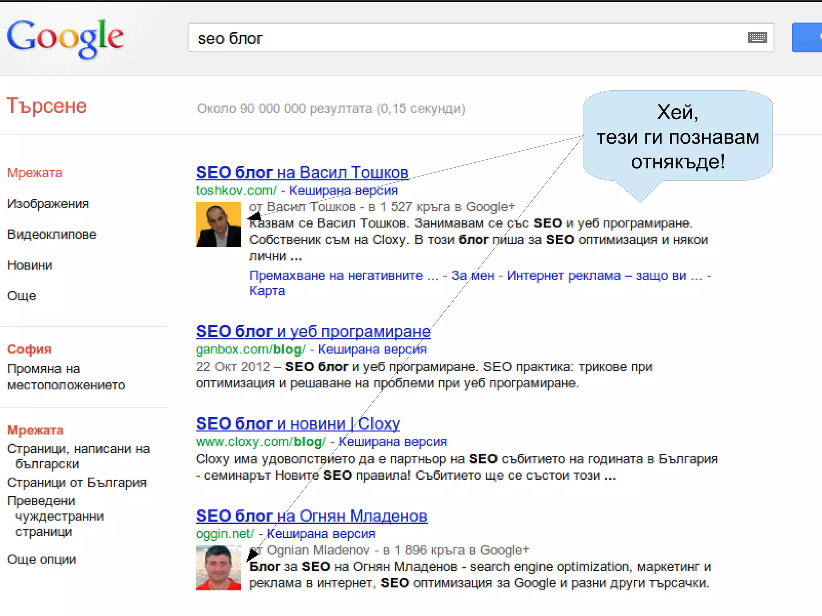Image resolution: width=822 pixels, height=616 pixels.
Task: Open 'SEO блог и уеб програмиране' result
Action: pyautogui.click(x=313, y=332)
